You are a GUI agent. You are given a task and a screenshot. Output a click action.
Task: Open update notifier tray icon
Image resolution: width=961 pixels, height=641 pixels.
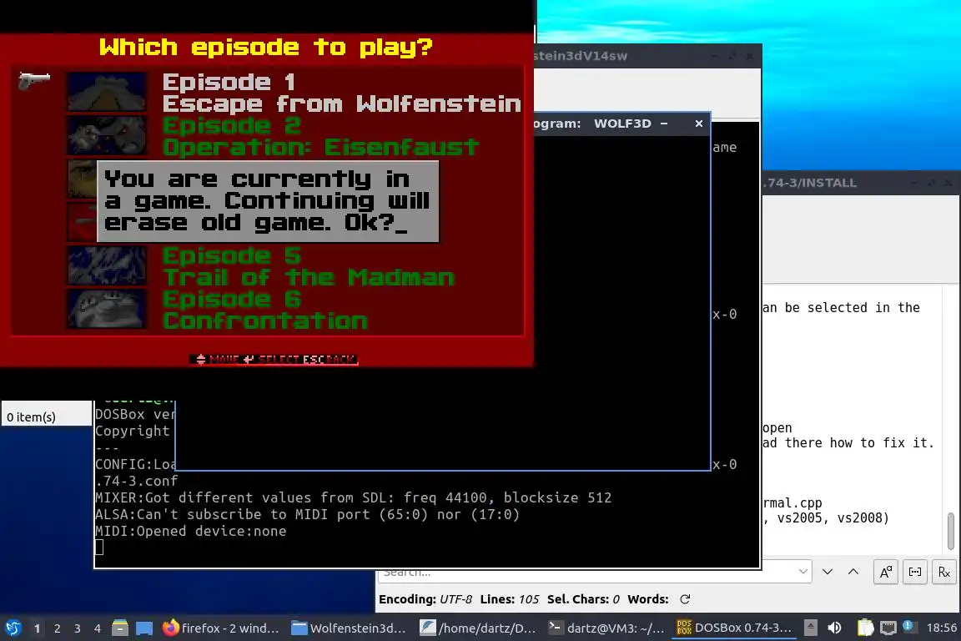click(909, 627)
